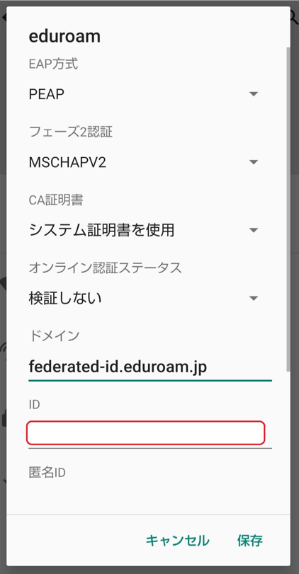This screenshot has height=574, width=299.
Task: Focus the ドメイン field with federated-id.eduroam.jp
Action: [x=150, y=367]
